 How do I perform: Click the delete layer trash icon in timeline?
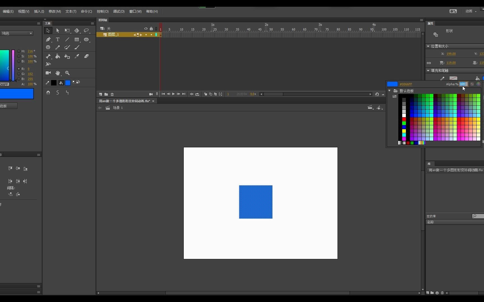click(x=112, y=94)
